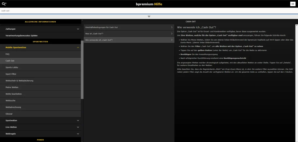Open Wie verwende ich „Cash Out"? article
The image size is (298, 142).
pos(129,40)
